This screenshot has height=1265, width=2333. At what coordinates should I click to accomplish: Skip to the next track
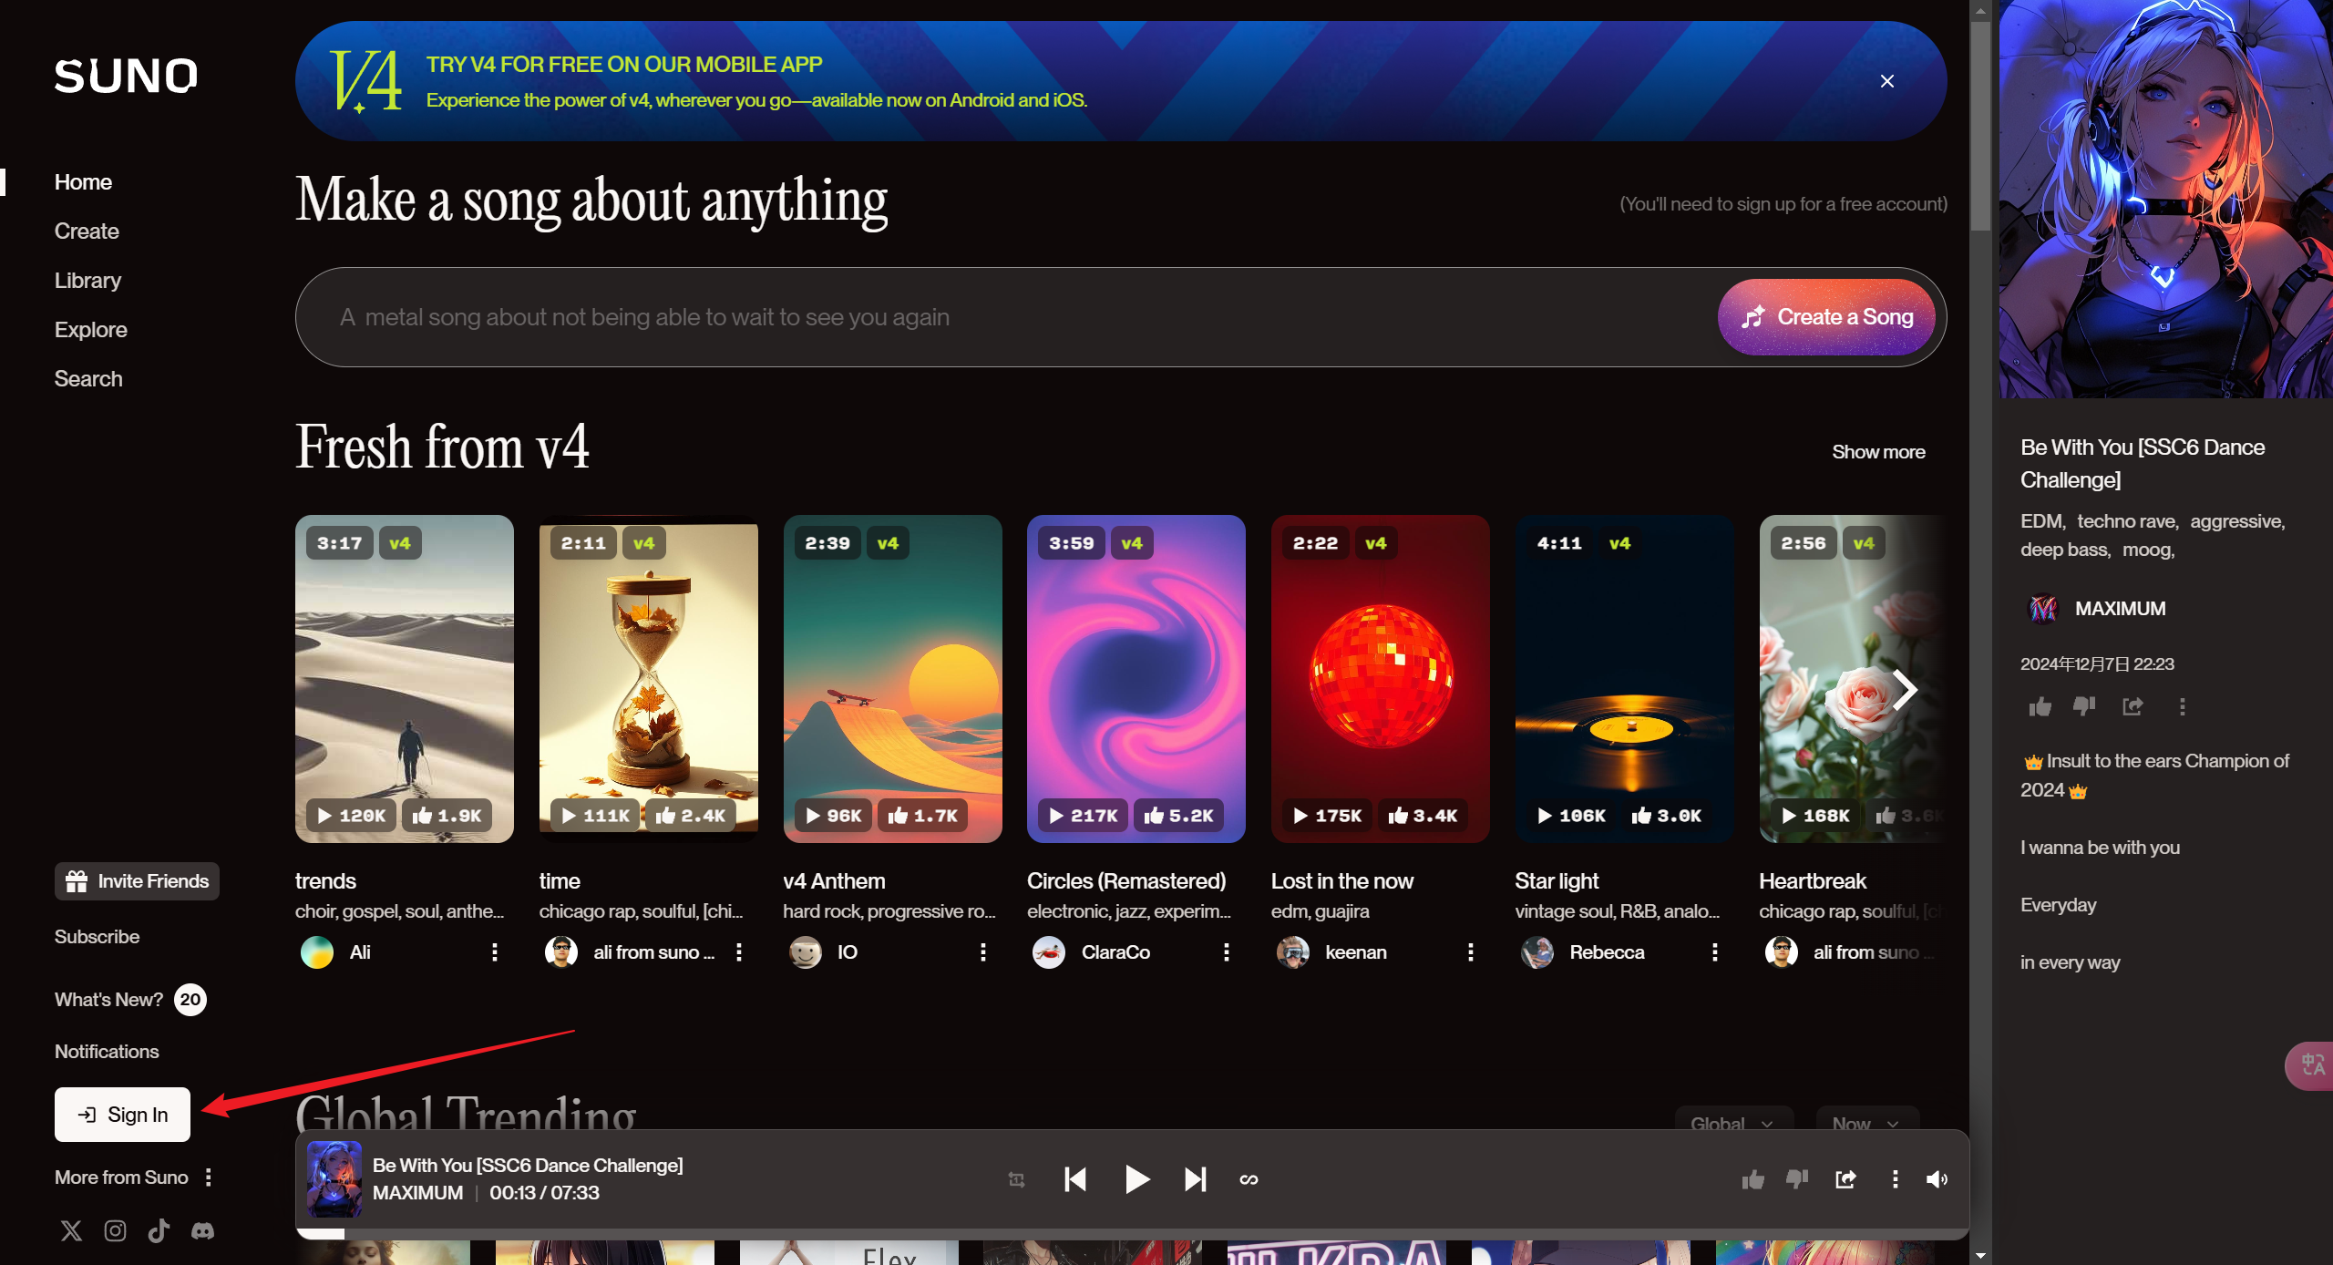pyautogui.click(x=1195, y=1179)
